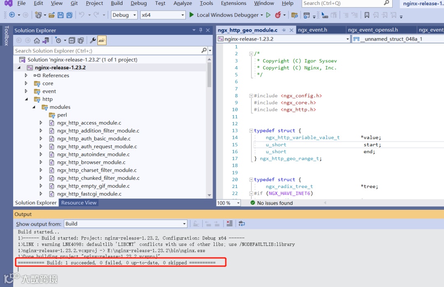
Task: Open Local Windows Debugger dropdown arrow
Action: click(x=261, y=15)
